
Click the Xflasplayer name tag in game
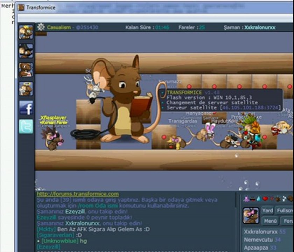point(54,118)
